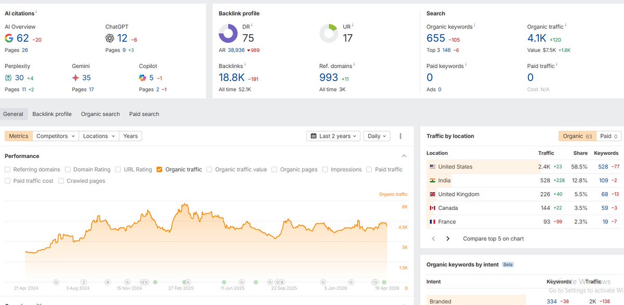Screen dimensions: 624x305
Task: Enable the Paid traffic cost checkbox
Action: point(7,181)
